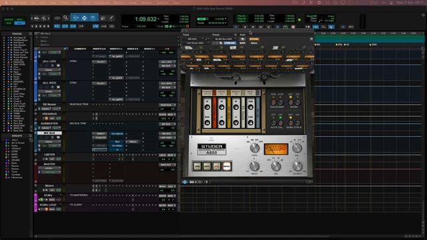Switch Noise ON in Studer plugin
The width and height of the screenshot is (427, 240).
[x=298, y=102]
